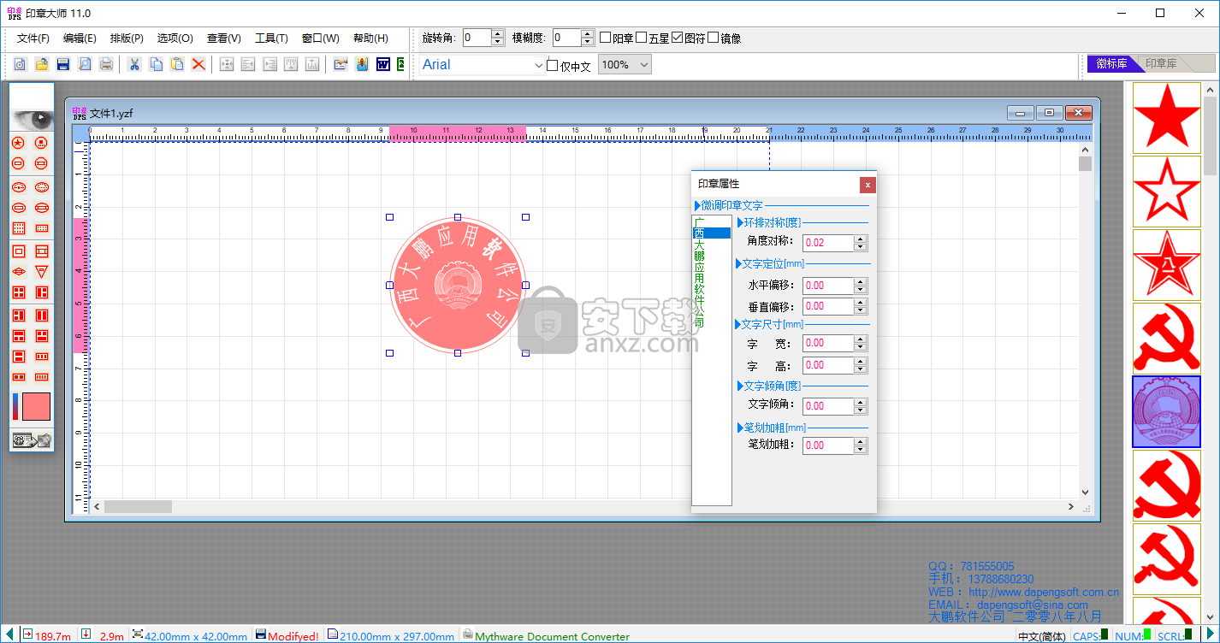Click the 笔划加粗 value field
Screen dimensions: 1220x643
828,445
